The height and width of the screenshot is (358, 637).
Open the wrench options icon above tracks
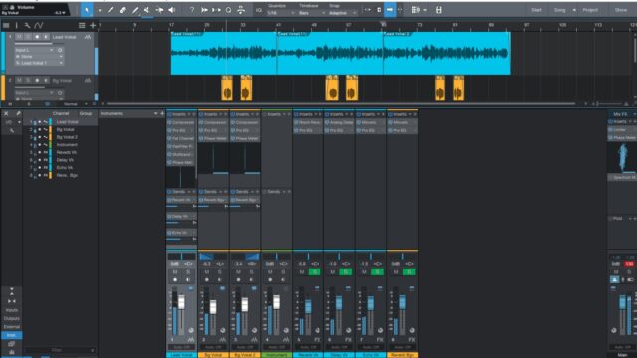pos(27,25)
